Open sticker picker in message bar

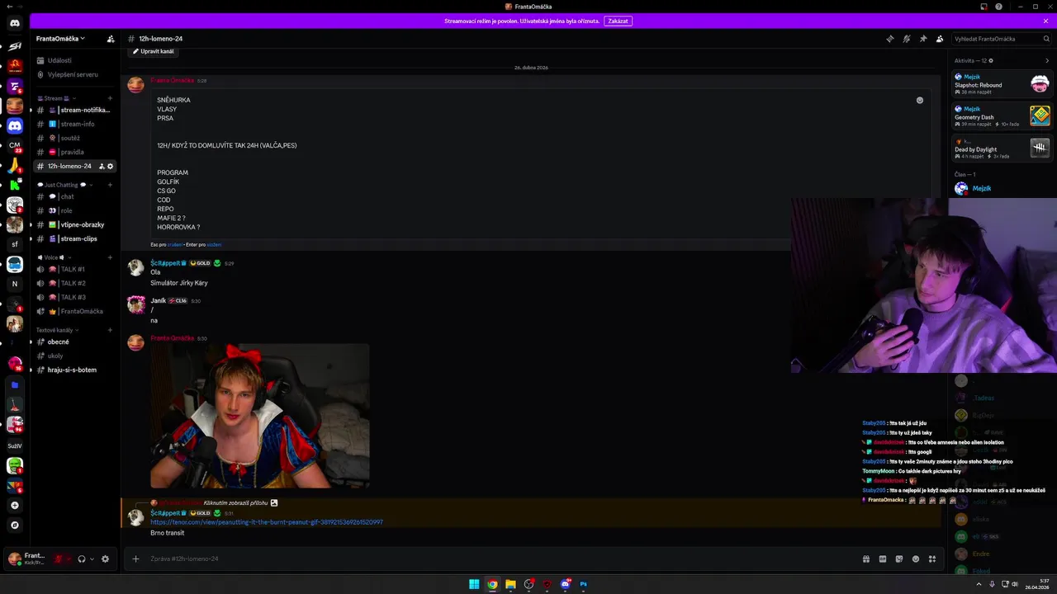pos(899,559)
